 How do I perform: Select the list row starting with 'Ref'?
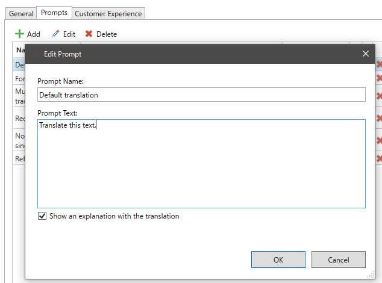click(19, 159)
